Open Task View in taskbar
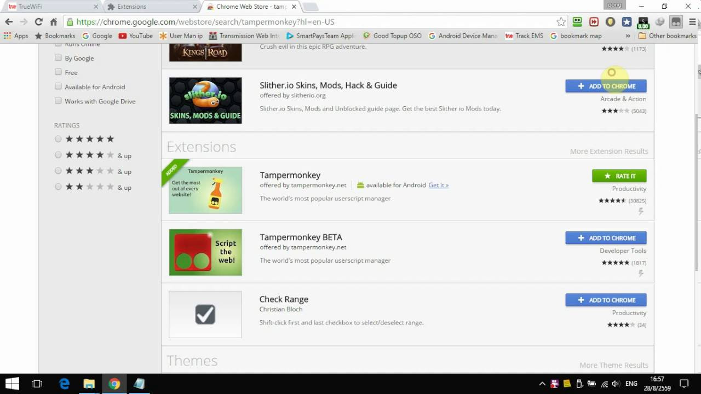The width and height of the screenshot is (701, 394). [x=37, y=384]
